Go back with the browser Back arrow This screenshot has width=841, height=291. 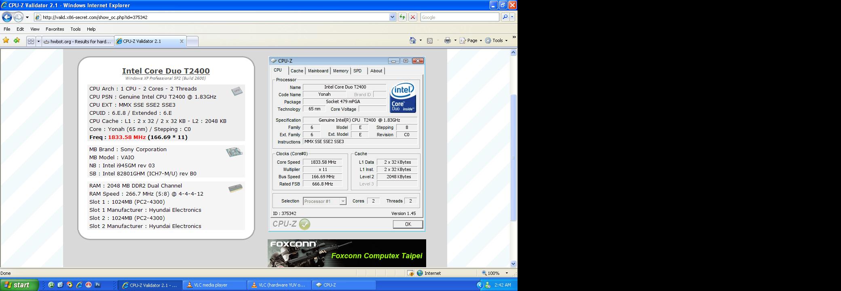point(7,17)
